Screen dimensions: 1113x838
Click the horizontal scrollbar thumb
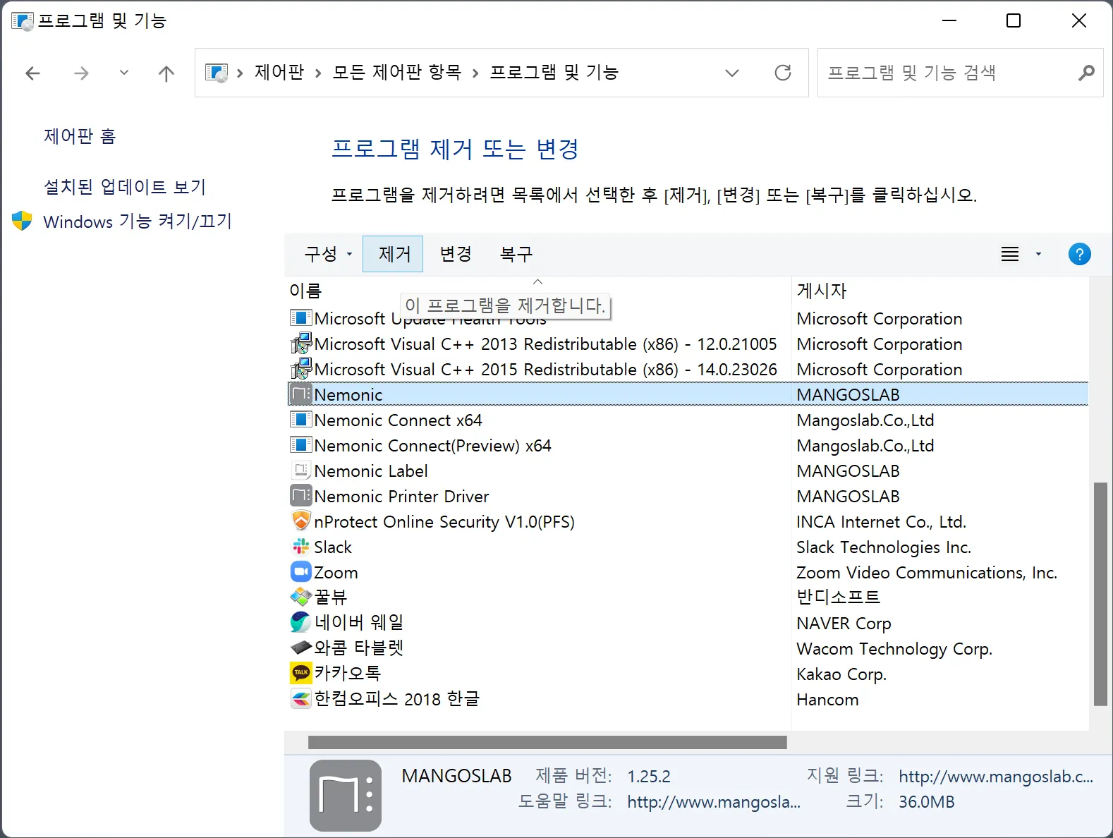[547, 742]
